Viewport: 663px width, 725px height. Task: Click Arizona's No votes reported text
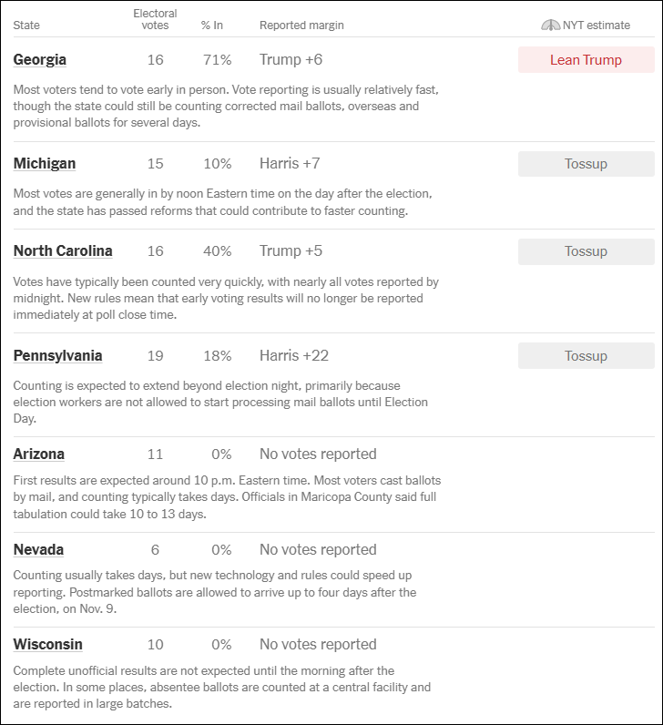coord(318,454)
